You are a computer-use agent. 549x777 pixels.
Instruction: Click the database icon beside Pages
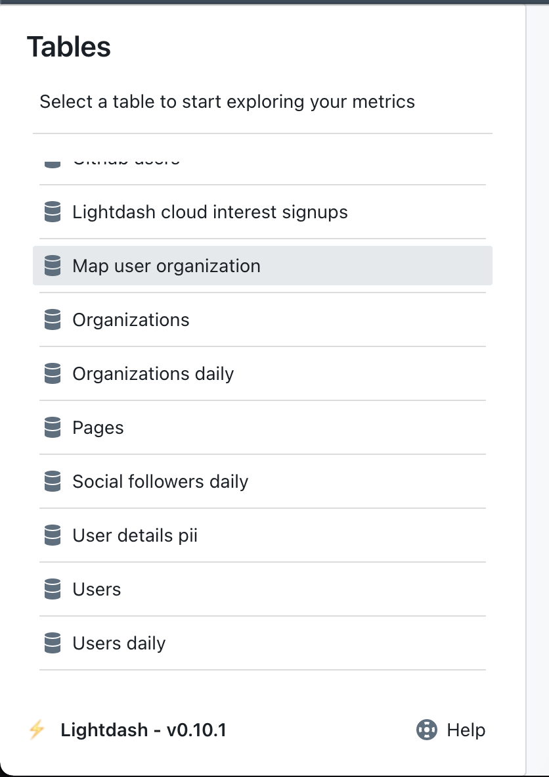[x=52, y=427]
